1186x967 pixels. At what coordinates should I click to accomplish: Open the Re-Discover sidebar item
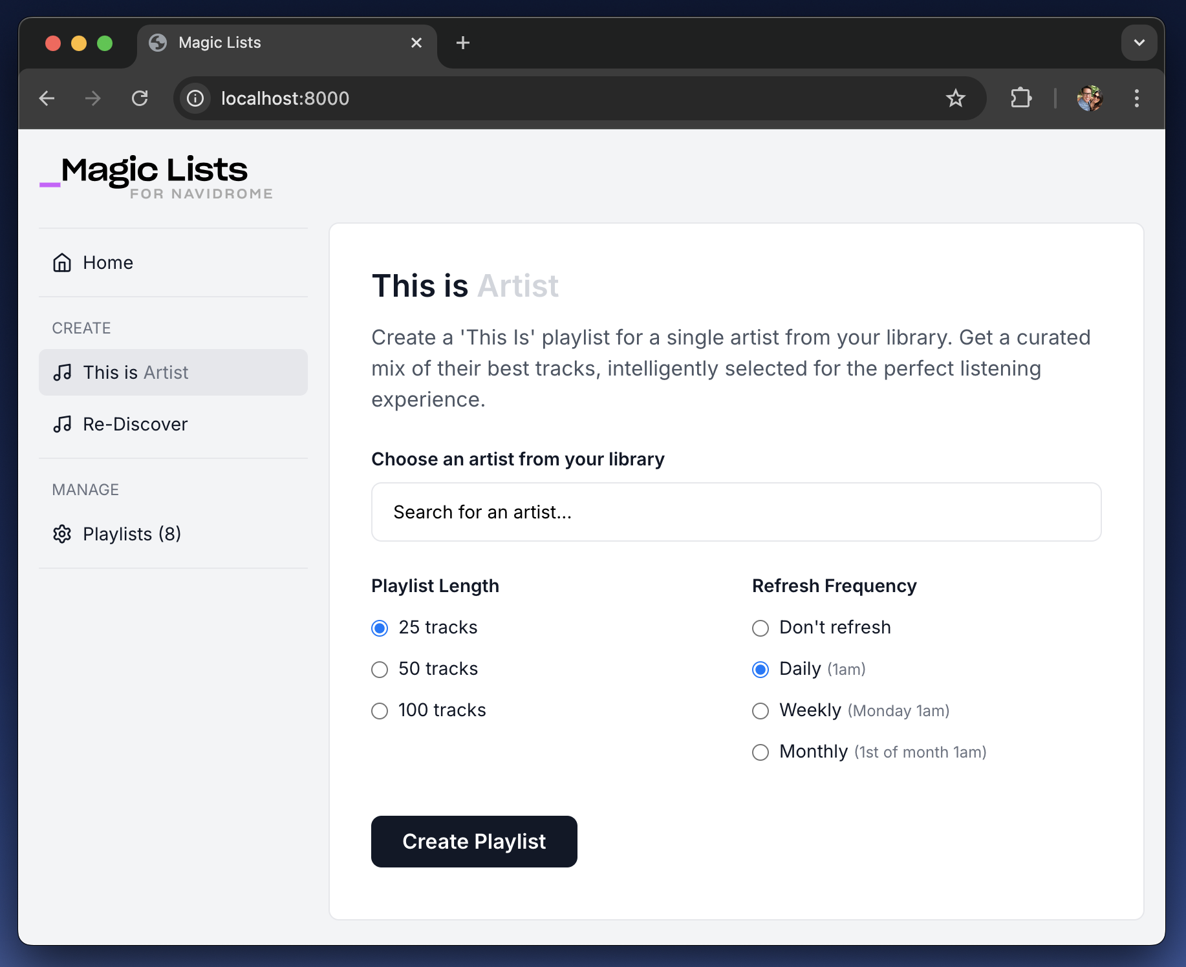pos(173,424)
